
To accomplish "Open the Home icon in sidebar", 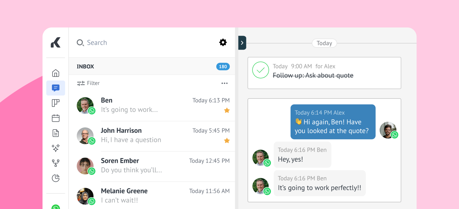I will [x=56, y=73].
